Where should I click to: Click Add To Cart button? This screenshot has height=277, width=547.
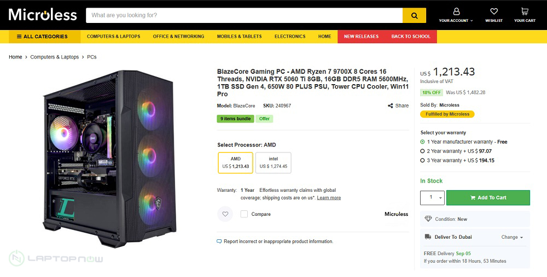[488, 198]
